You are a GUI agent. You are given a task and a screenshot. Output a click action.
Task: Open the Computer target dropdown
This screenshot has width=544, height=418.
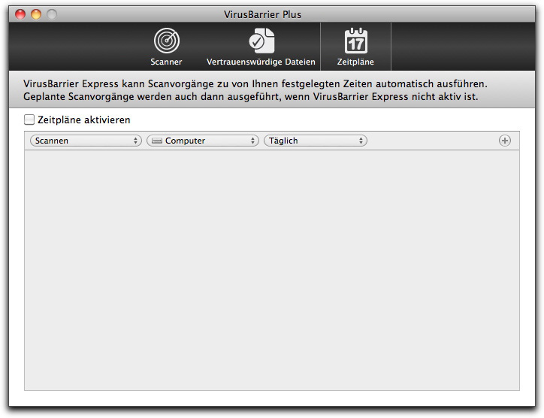[x=203, y=141]
